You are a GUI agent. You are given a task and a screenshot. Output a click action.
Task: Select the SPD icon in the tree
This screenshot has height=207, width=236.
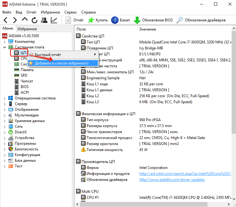coord(17,76)
